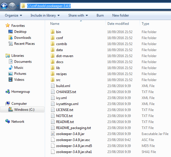Open the Organize menu
Image resolution: width=171 pixels, height=157 pixels.
coord(13,16)
